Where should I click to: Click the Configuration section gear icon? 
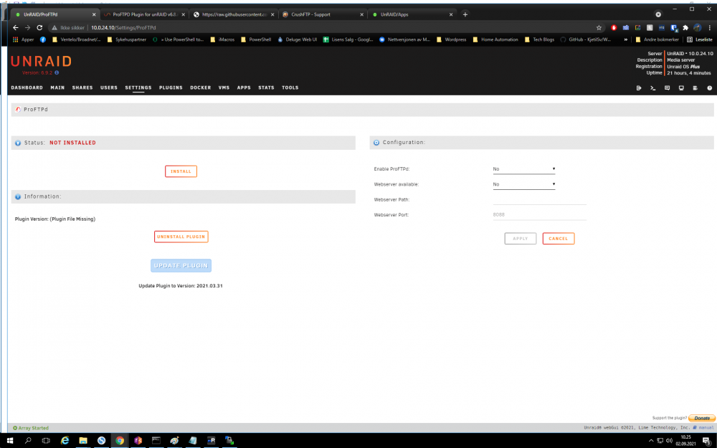click(x=376, y=143)
